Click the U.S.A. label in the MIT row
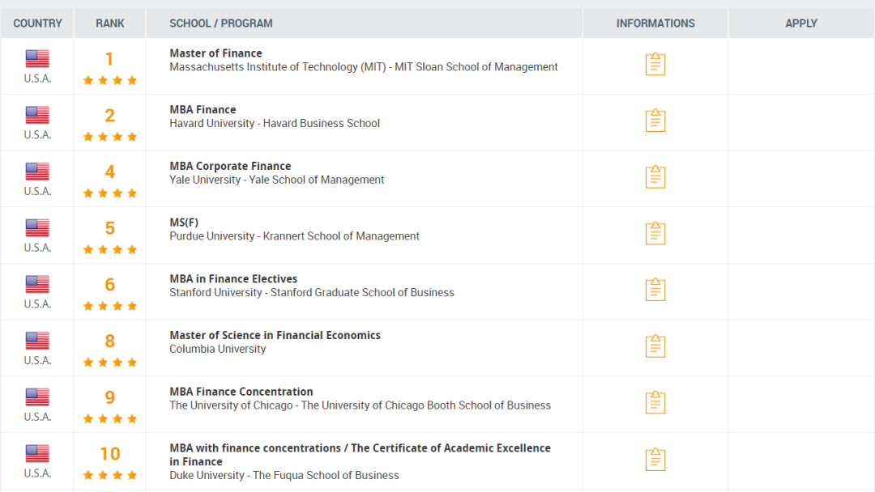 point(37,78)
